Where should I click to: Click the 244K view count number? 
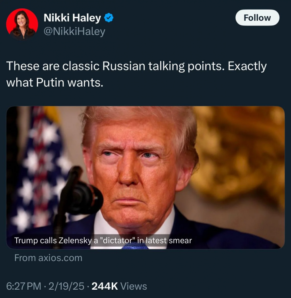pos(104,286)
